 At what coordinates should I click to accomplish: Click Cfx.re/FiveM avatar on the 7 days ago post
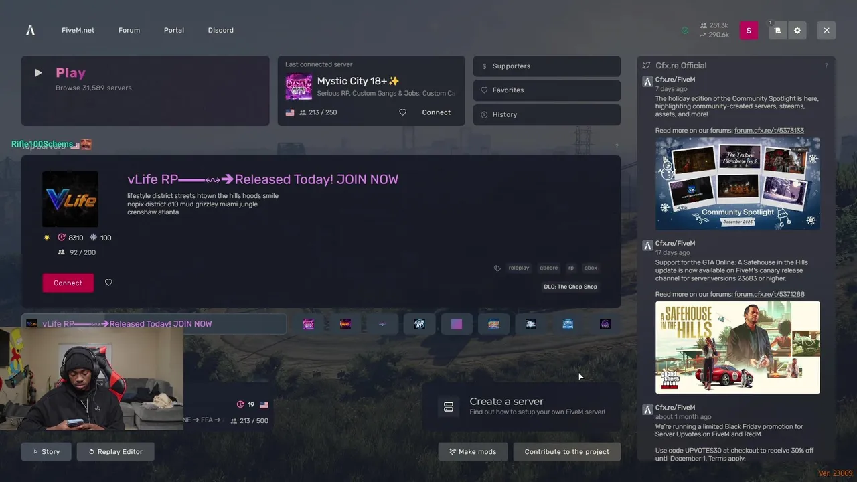coord(647,82)
